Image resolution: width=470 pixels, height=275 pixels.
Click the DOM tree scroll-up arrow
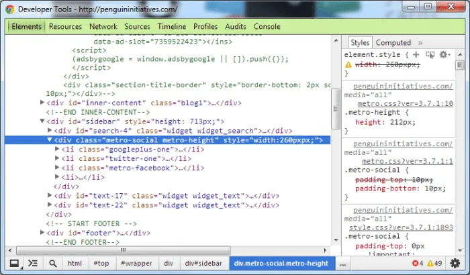(336, 40)
